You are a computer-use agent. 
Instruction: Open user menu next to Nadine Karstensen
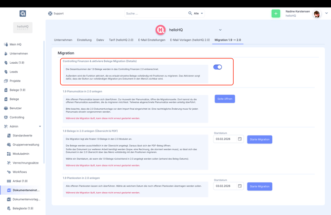pos(326,13)
